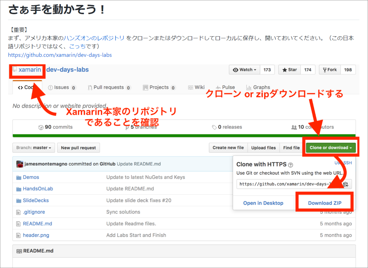View the 173 watchers count
Screen dimensions: 368x268
tap(267, 70)
